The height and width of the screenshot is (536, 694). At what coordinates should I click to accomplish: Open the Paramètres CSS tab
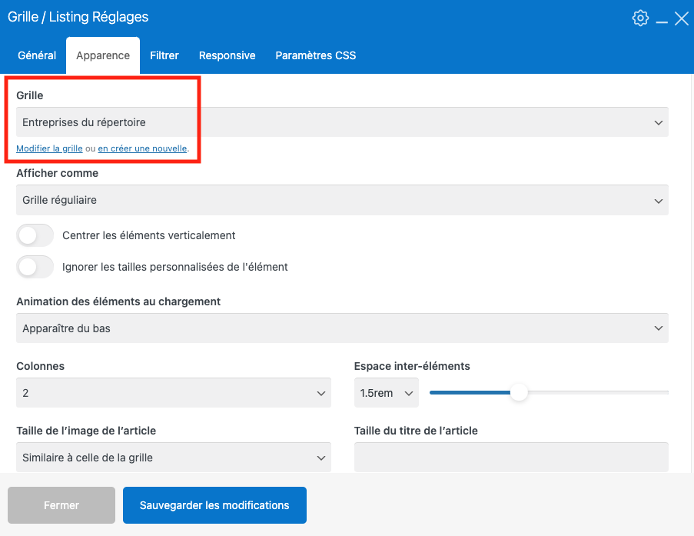click(315, 55)
